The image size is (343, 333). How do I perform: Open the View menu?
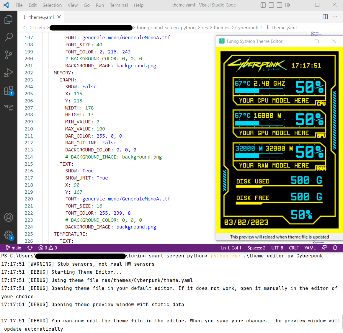click(x=73, y=5)
